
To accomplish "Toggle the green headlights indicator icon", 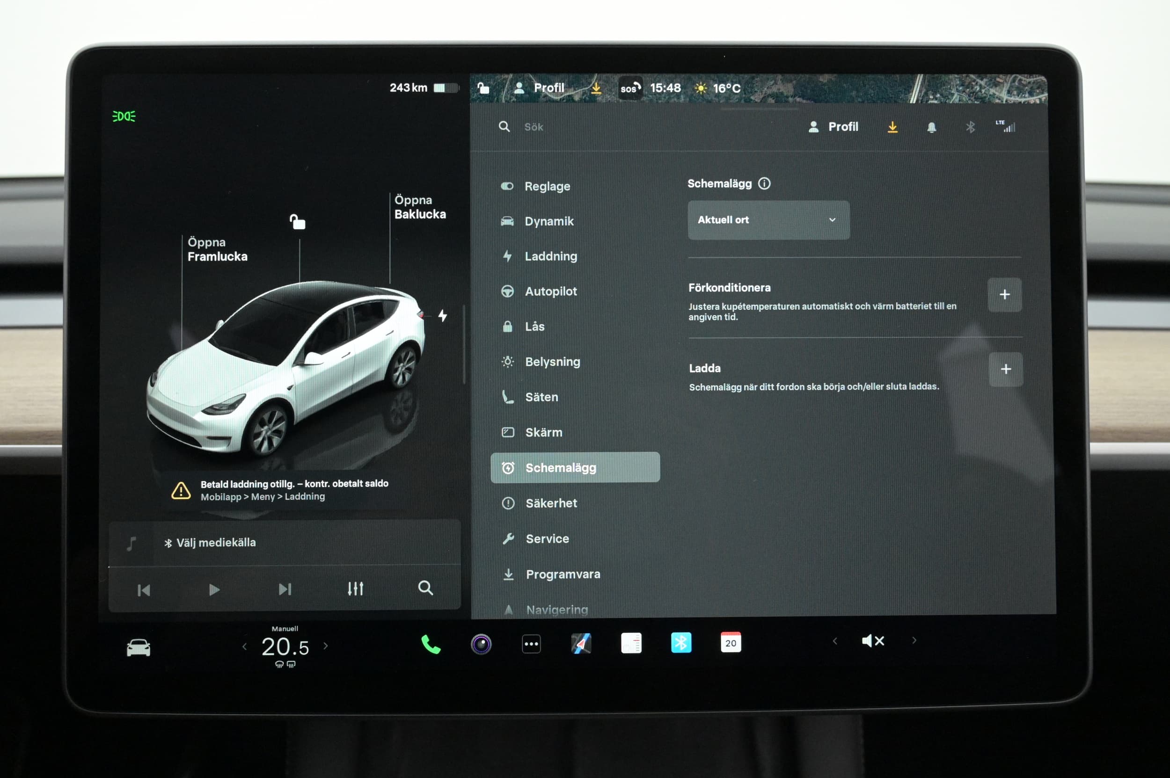I will pyautogui.click(x=124, y=116).
